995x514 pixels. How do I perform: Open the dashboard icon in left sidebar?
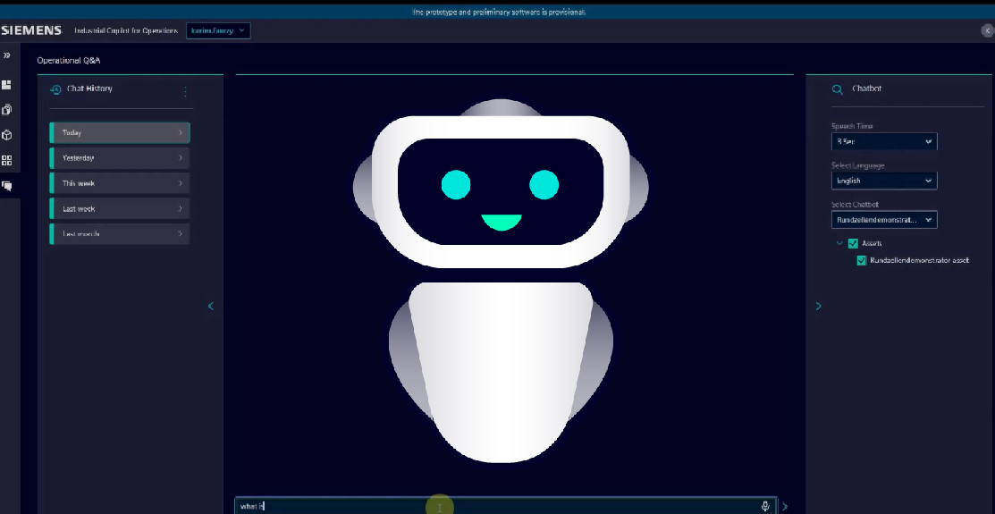click(7, 85)
